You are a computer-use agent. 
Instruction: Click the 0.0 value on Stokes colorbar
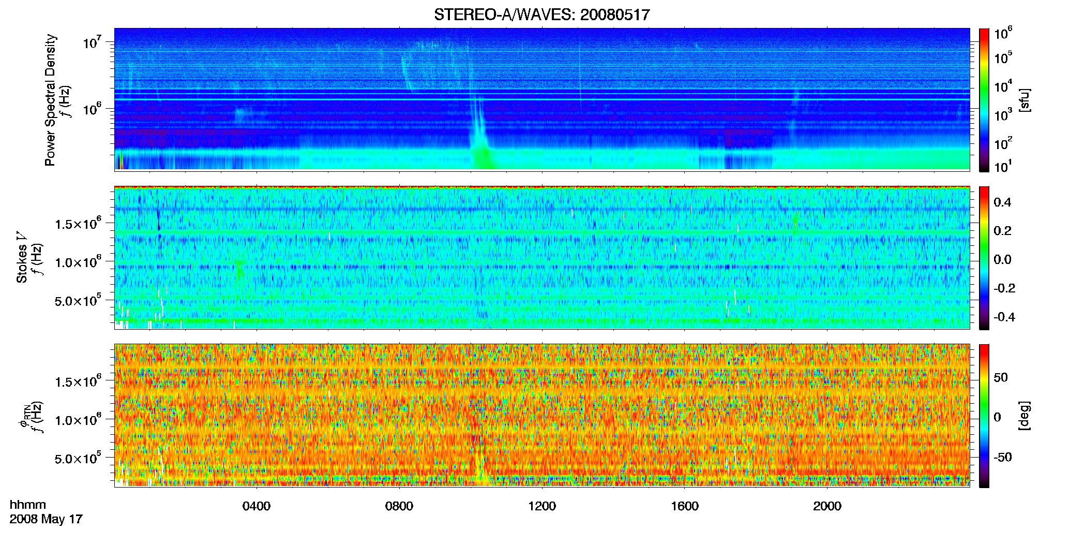tap(1002, 259)
